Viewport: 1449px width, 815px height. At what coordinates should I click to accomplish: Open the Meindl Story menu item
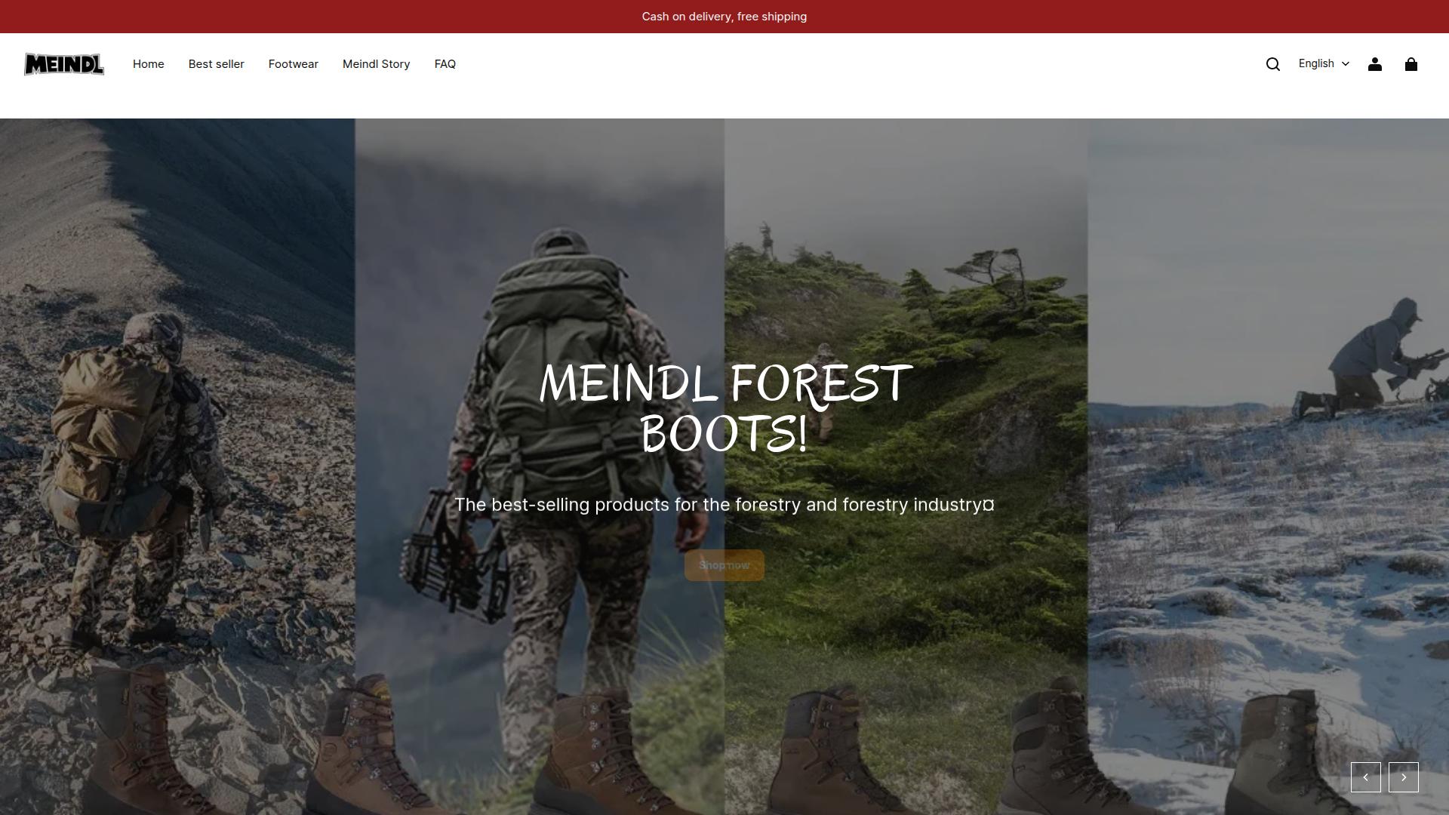pyautogui.click(x=377, y=64)
